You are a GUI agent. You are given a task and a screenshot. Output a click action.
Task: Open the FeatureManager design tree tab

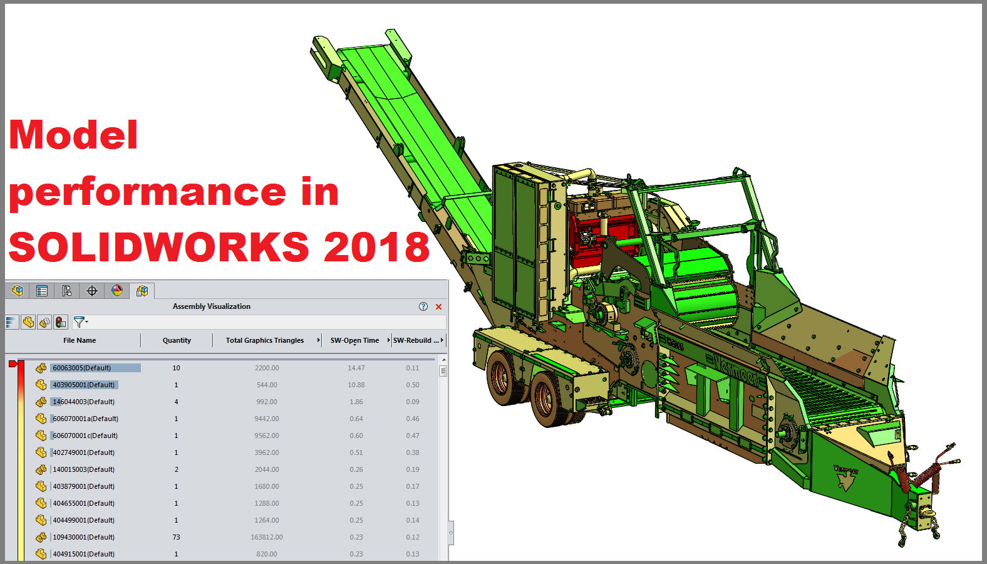[18, 291]
